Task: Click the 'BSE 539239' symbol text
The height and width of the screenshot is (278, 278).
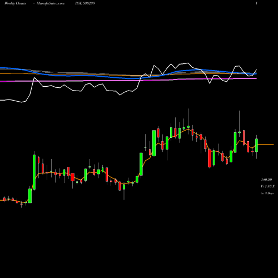Action: (85, 3)
